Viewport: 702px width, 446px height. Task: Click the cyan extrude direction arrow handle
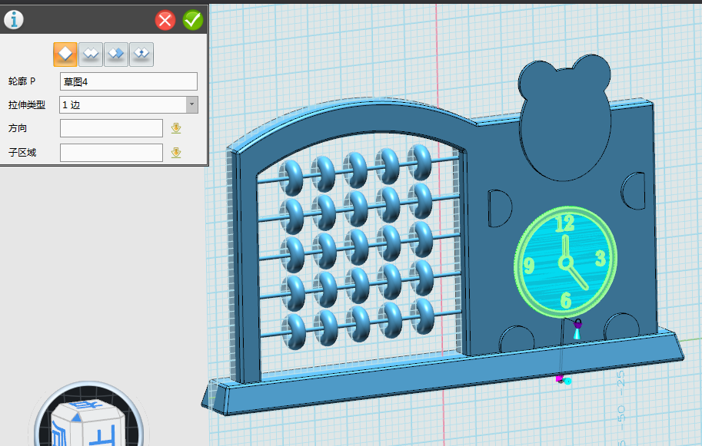pyautogui.click(x=576, y=334)
